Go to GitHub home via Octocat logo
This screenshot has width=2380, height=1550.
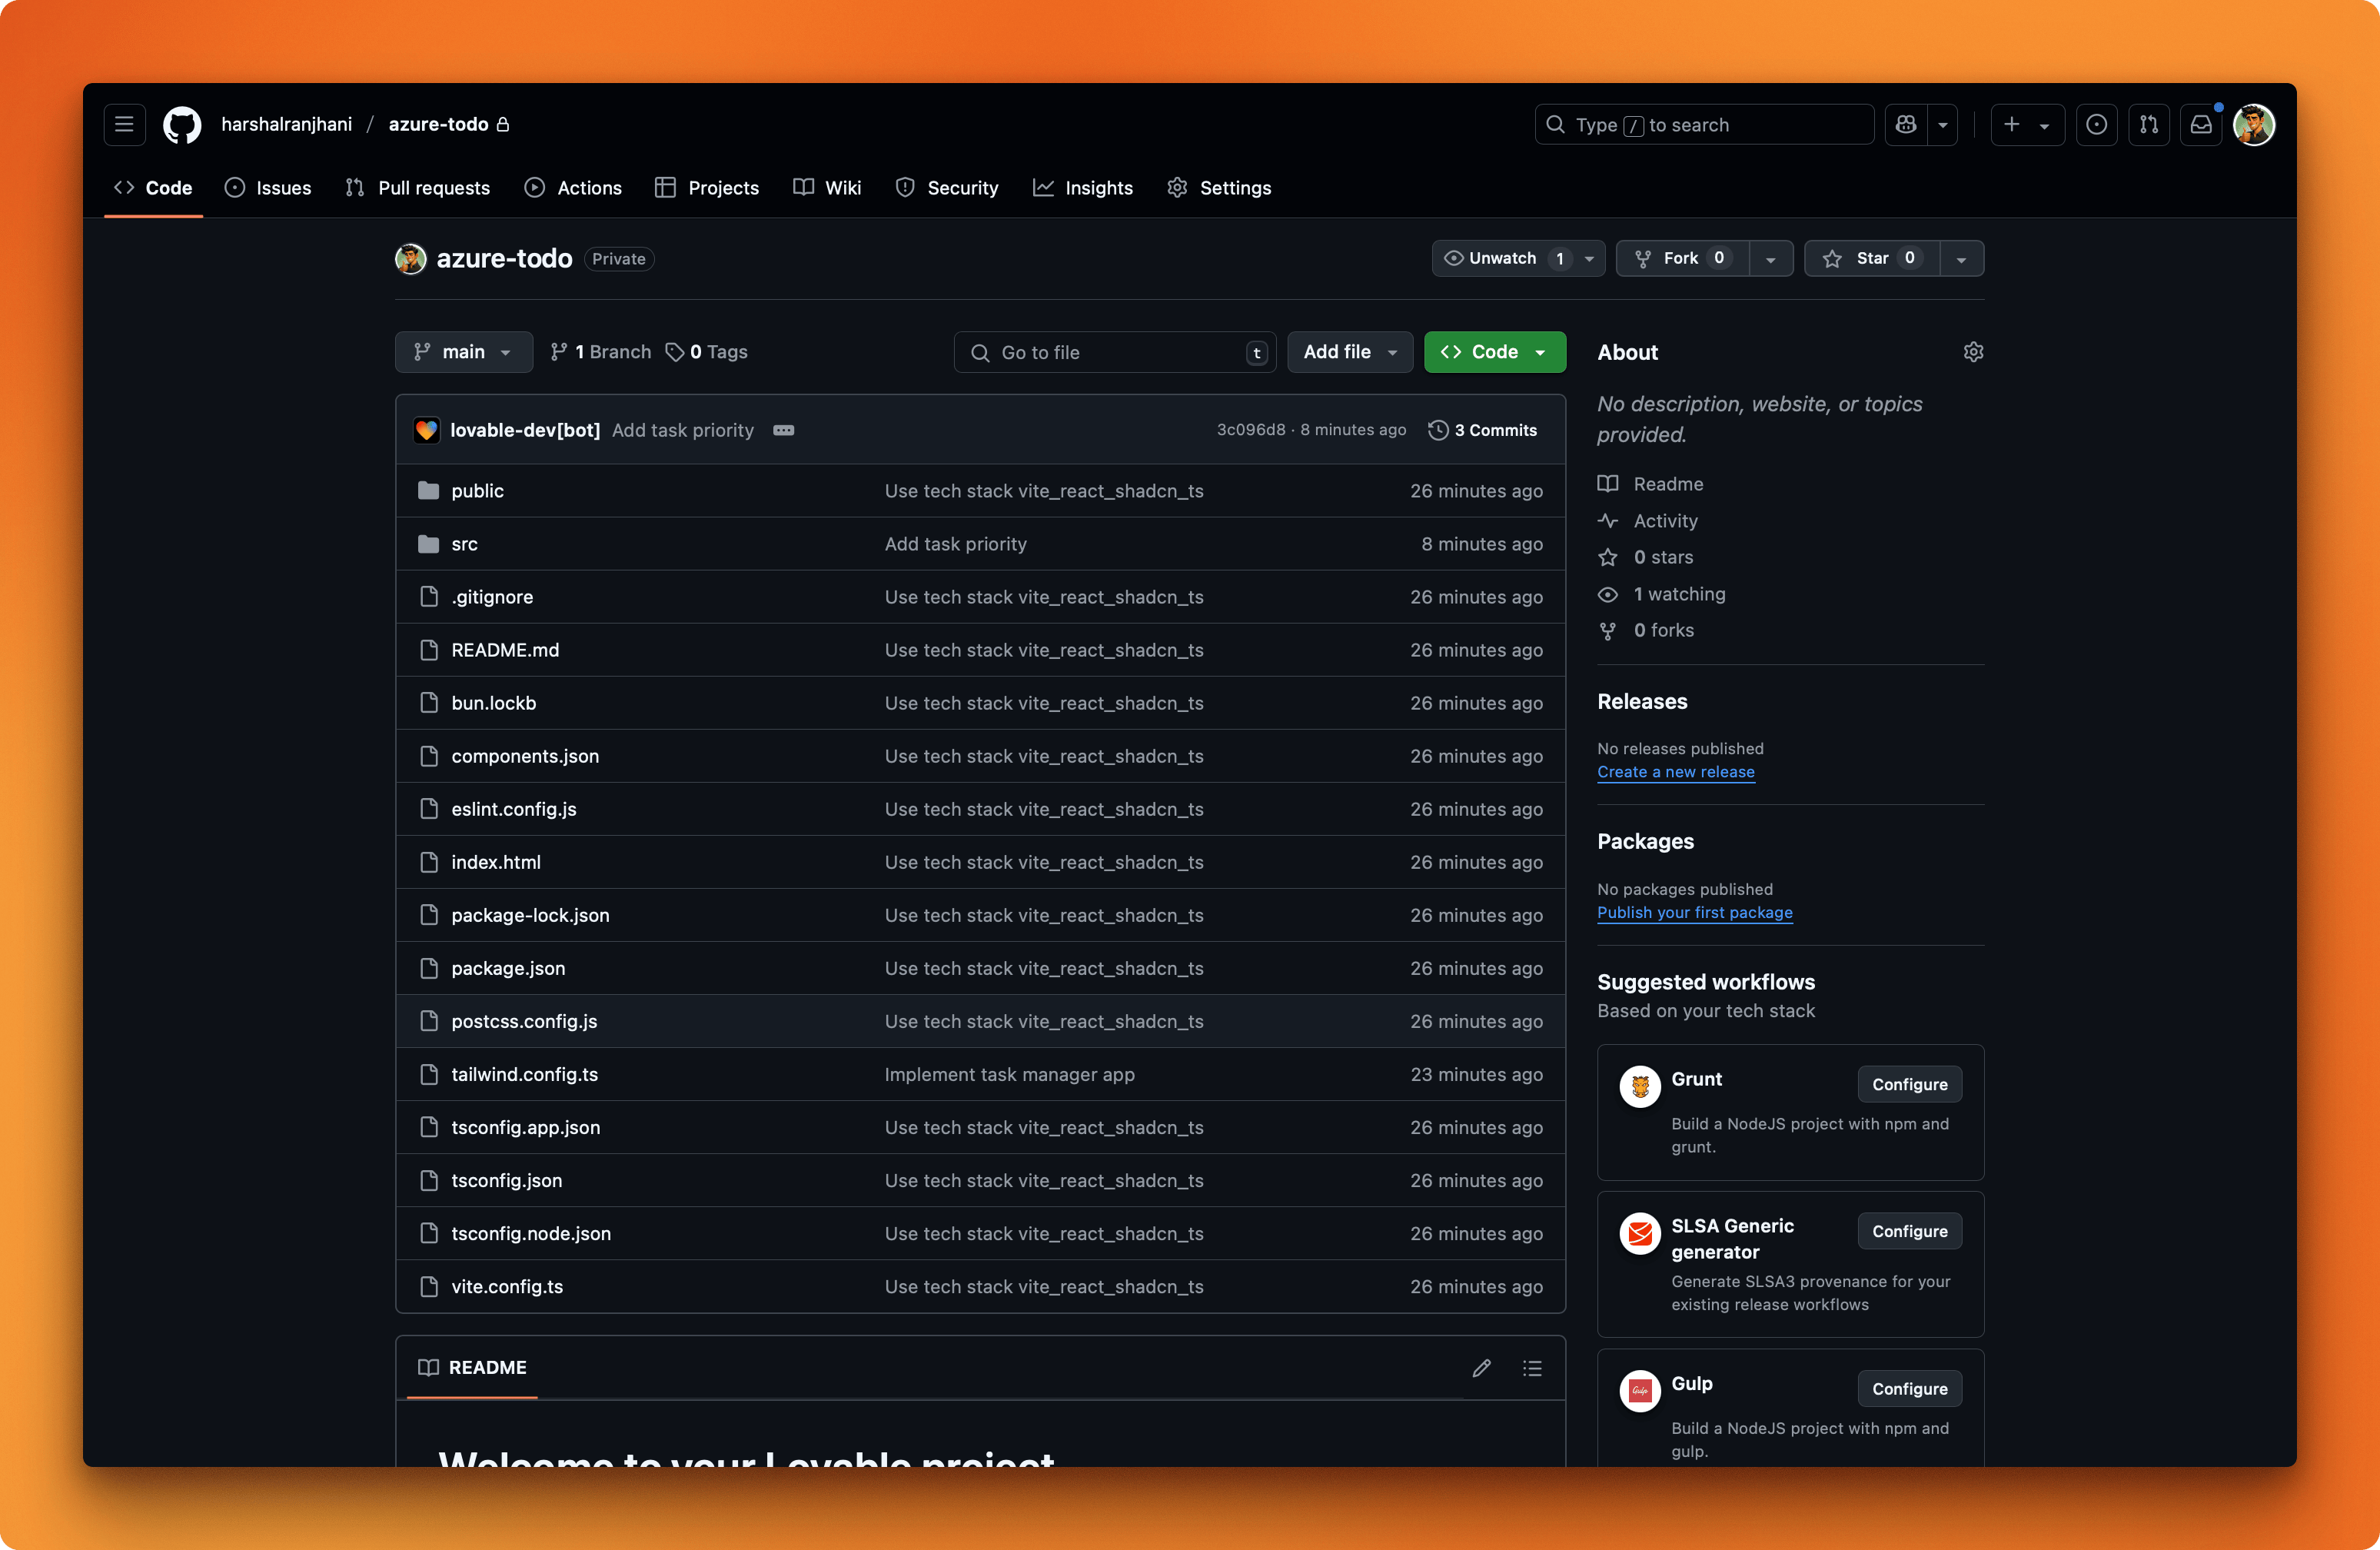(182, 125)
